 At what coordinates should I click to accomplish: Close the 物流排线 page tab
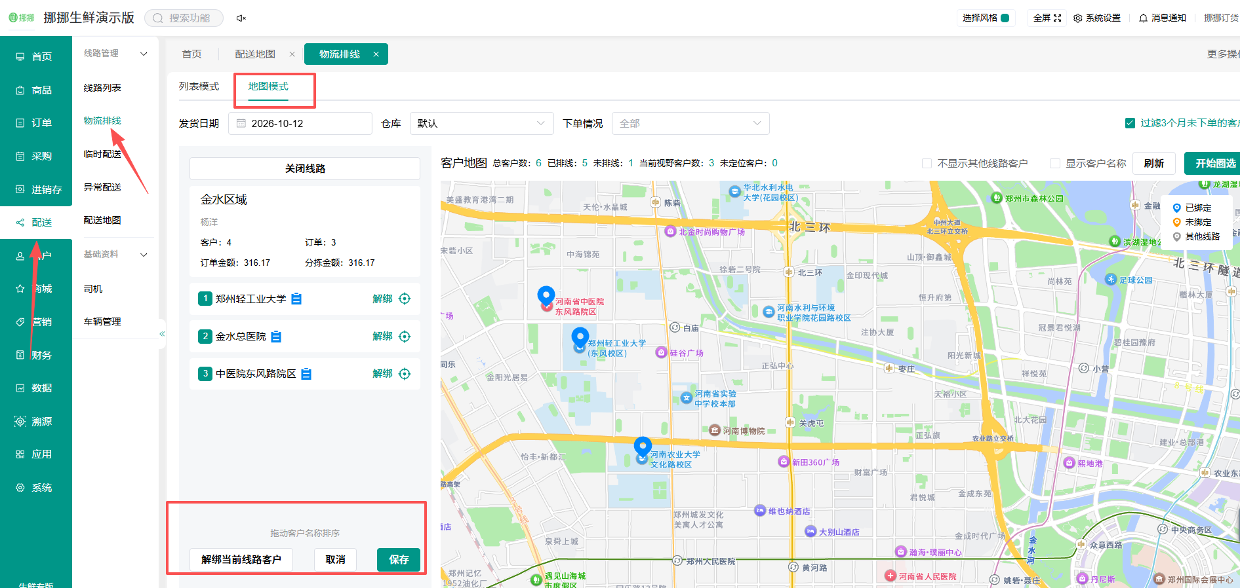click(376, 54)
